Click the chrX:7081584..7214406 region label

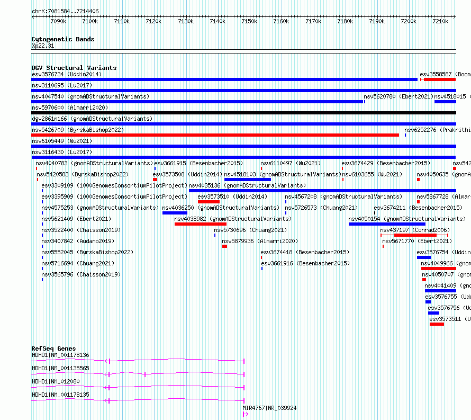pyautogui.click(x=65, y=11)
